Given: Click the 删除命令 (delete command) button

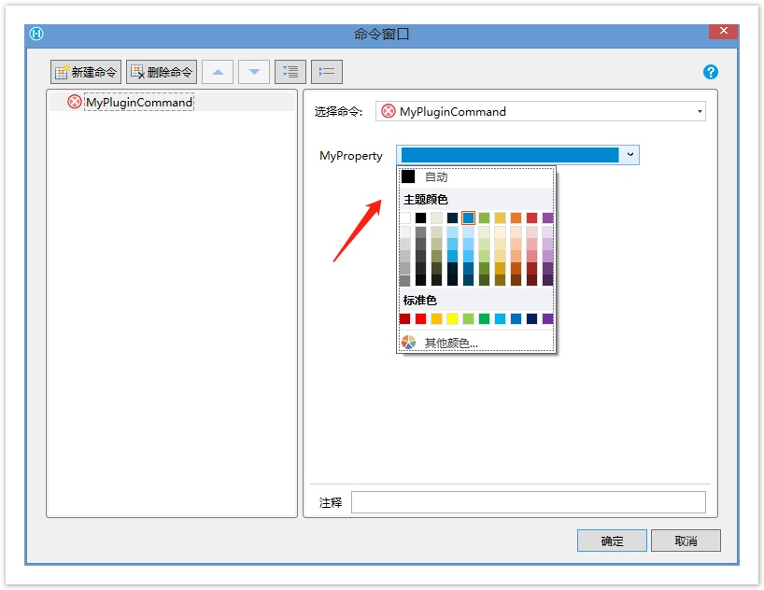Looking at the screenshot, I should point(162,72).
